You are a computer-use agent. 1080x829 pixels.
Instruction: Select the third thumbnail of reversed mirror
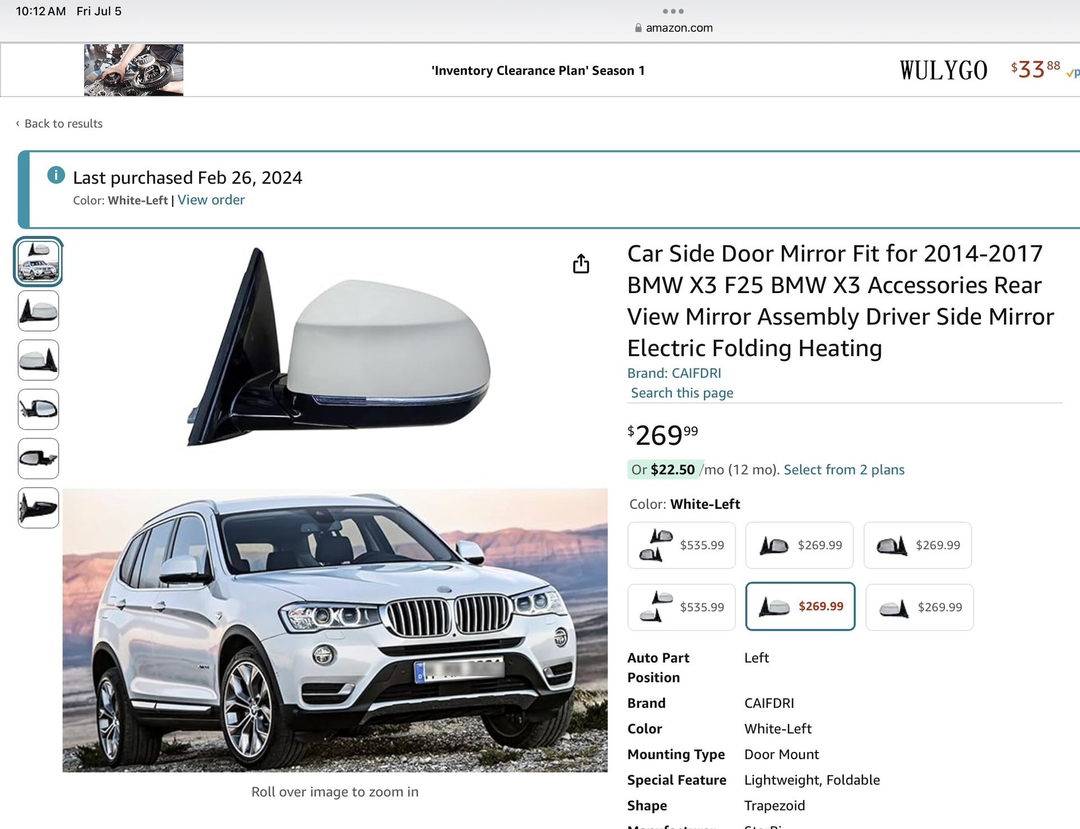38,360
